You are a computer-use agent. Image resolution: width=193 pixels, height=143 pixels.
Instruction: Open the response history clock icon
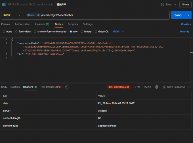coord(67,87)
